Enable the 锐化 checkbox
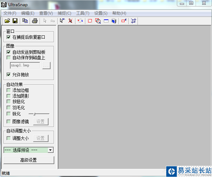The width and height of the screenshot is (212, 177). coord(9,114)
